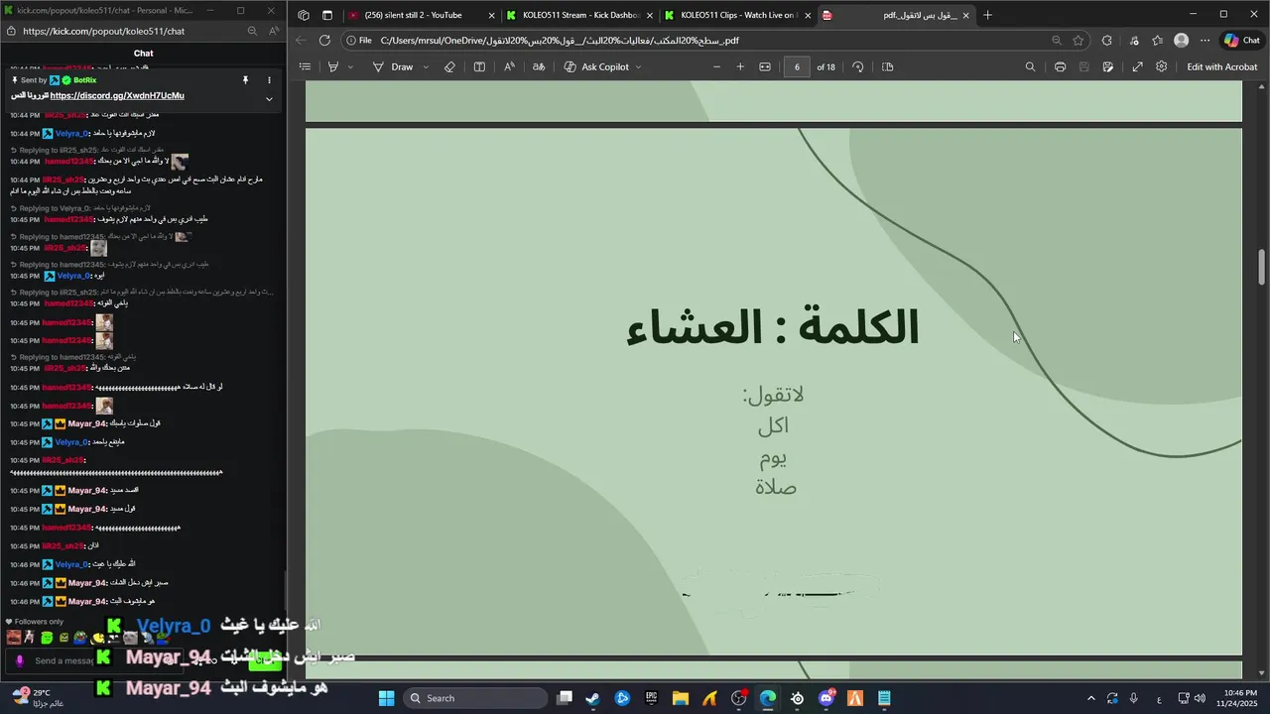This screenshot has height=714, width=1270.
Task: Print the PDF document
Action: (1060, 66)
